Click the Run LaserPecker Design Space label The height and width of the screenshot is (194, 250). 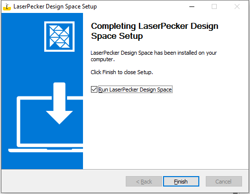pos(135,90)
